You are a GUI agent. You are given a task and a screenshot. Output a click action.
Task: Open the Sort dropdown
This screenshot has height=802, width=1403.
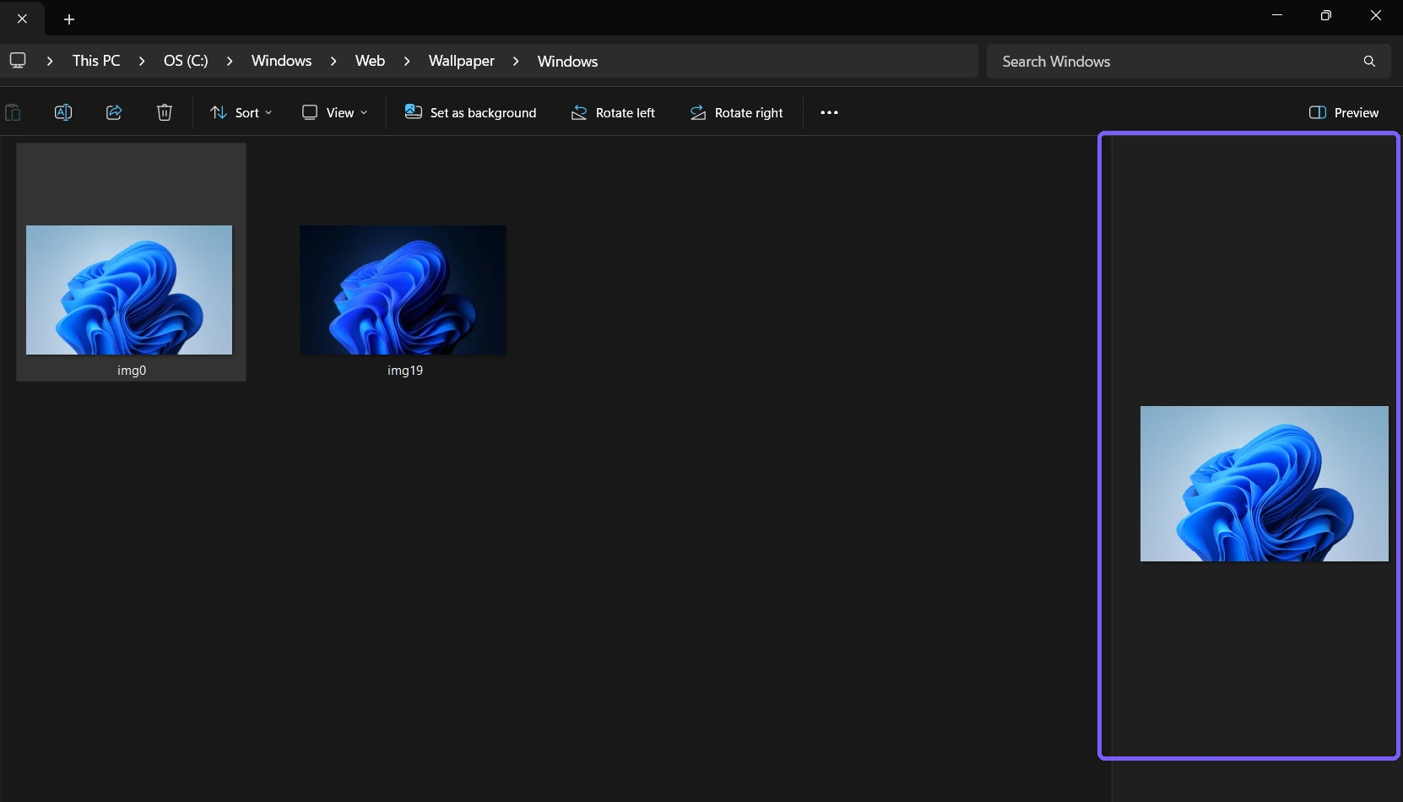point(241,112)
